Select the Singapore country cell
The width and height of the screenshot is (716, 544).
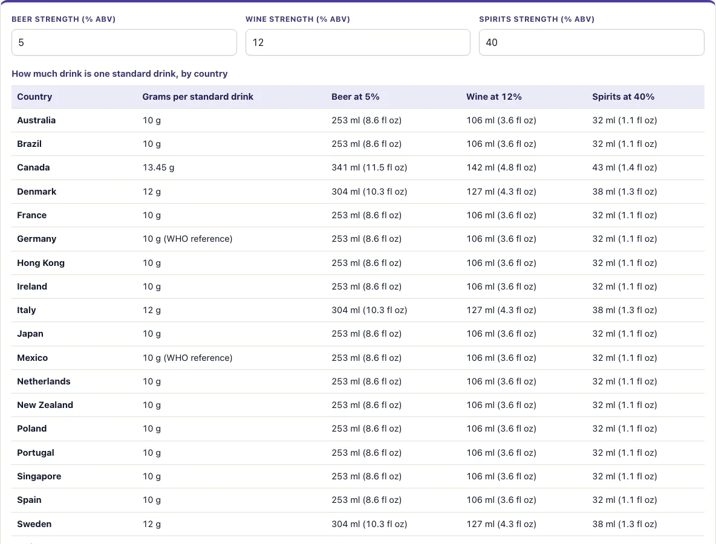click(x=39, y=476)
